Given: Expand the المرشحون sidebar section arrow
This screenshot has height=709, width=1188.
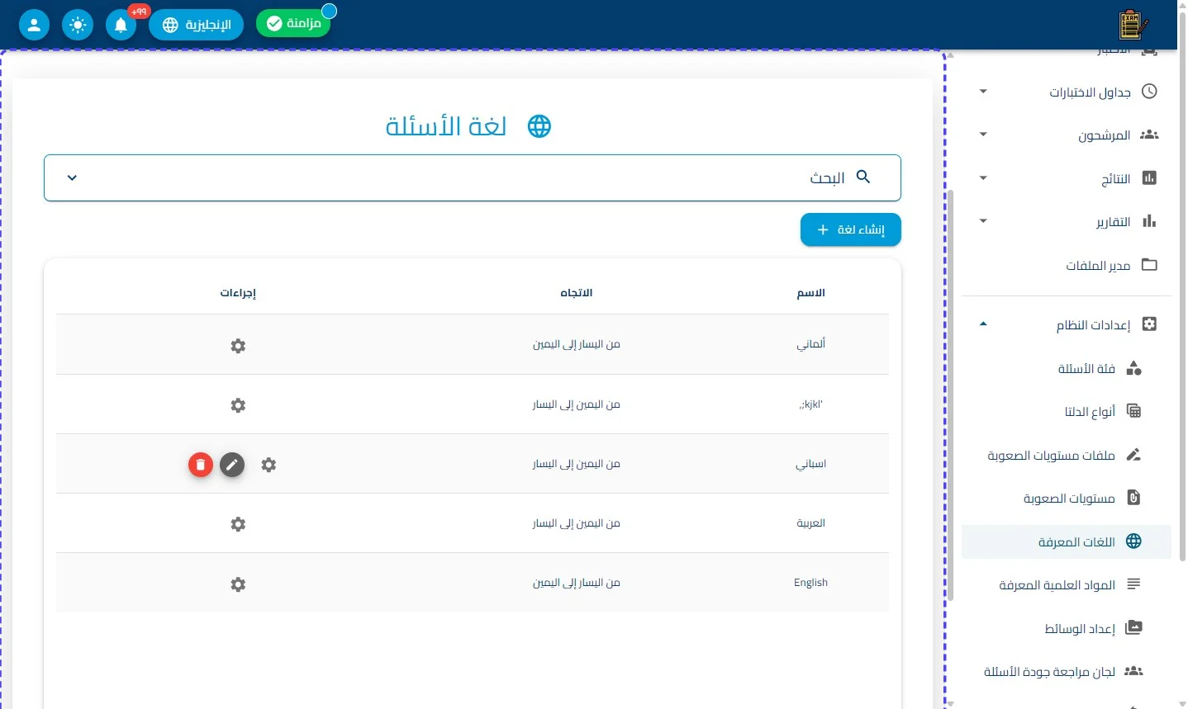Looking at the screenshot, I should 983,135.
